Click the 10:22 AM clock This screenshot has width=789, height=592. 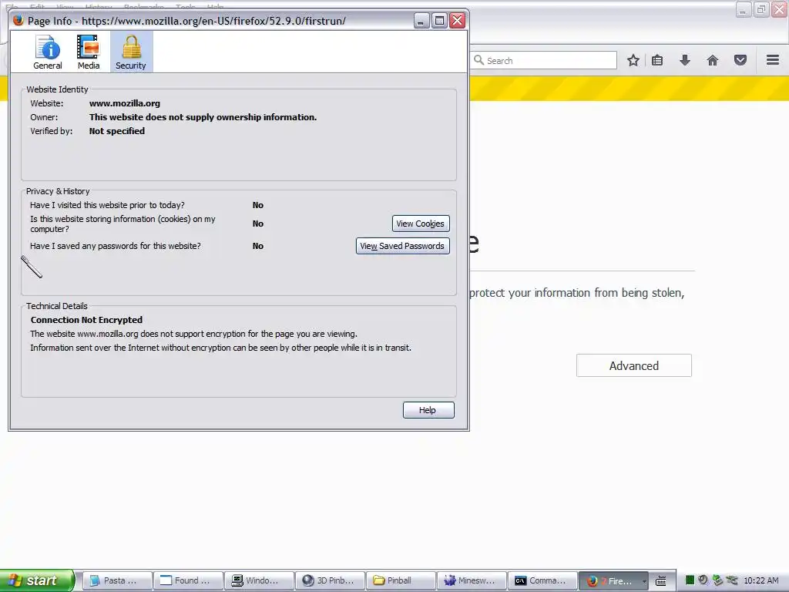pos(760,580)
